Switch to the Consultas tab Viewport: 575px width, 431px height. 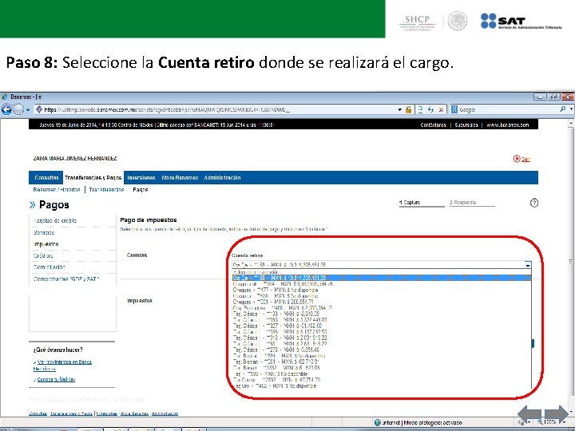pos(46,177)
